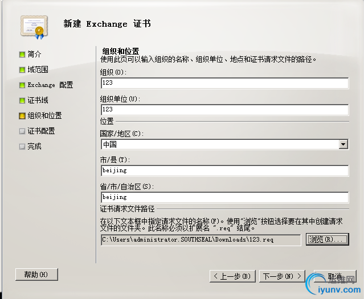This screenshot has width=364, height=299.
Task: Click the 国家/地区 combo box showing 中国
Action: [224, 144]
